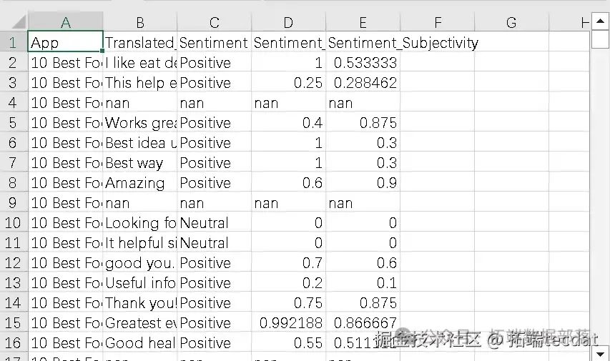Click the 'Works grea' review cell
Image resolution: width=610 pixels, height=361 pixels.
click(x=139, y=122)
